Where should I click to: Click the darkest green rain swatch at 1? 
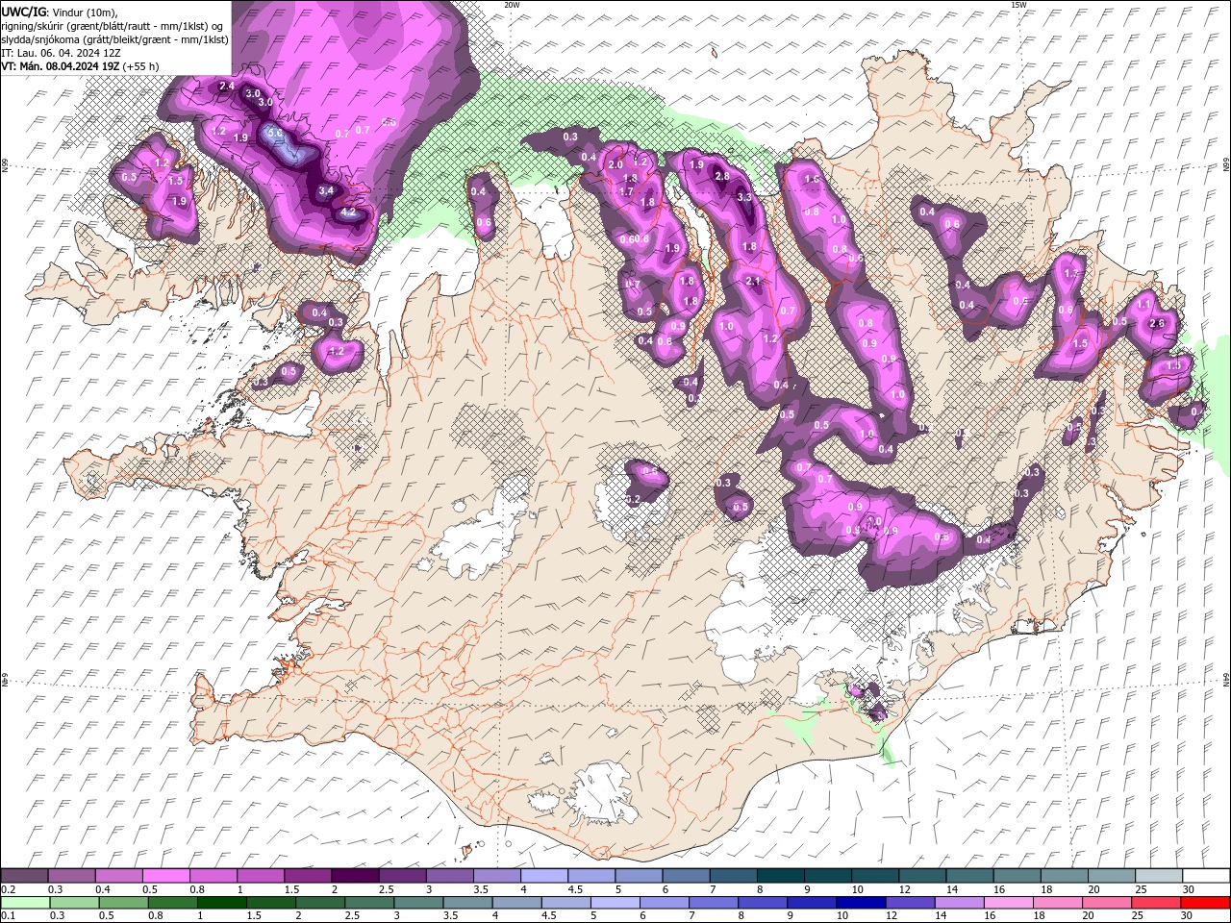(x=221, y=903)
